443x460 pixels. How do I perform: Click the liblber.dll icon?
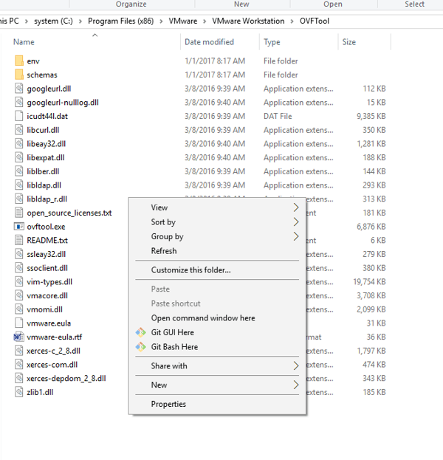coord(18,171)
